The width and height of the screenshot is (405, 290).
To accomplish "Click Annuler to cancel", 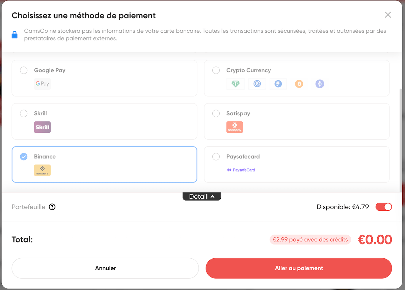I will 105,268.
